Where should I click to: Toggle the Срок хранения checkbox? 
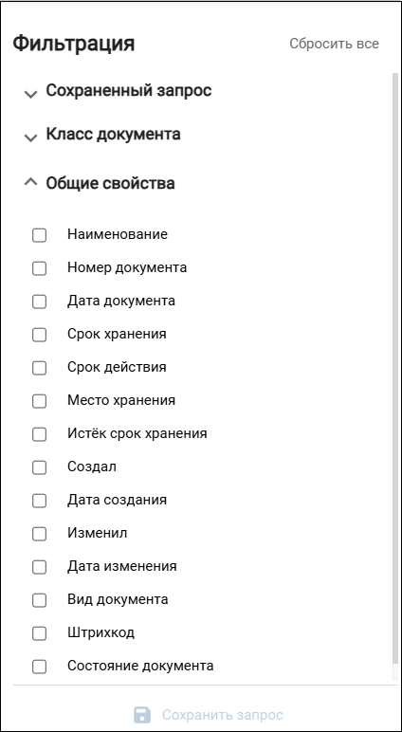[39, 335]
